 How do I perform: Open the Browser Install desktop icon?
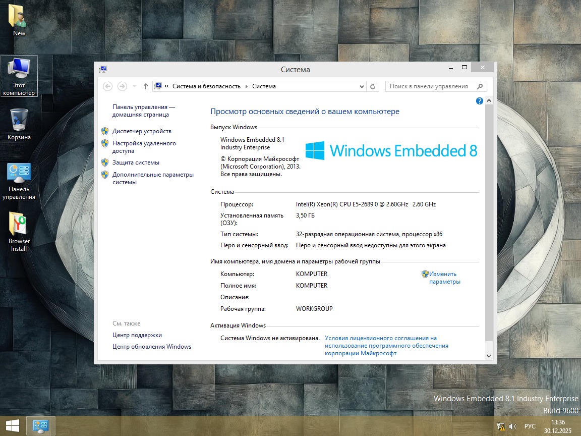click(x=19, y=231)
